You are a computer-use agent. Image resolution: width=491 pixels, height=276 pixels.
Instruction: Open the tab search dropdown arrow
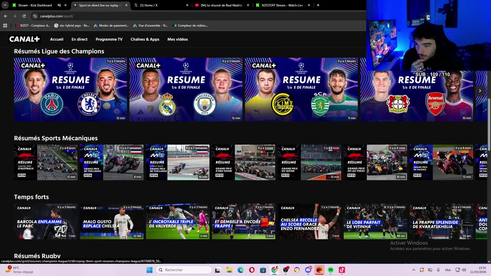click(x=5, y=5)
